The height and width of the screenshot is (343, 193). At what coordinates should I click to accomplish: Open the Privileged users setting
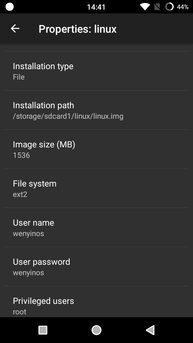point(96,305)
